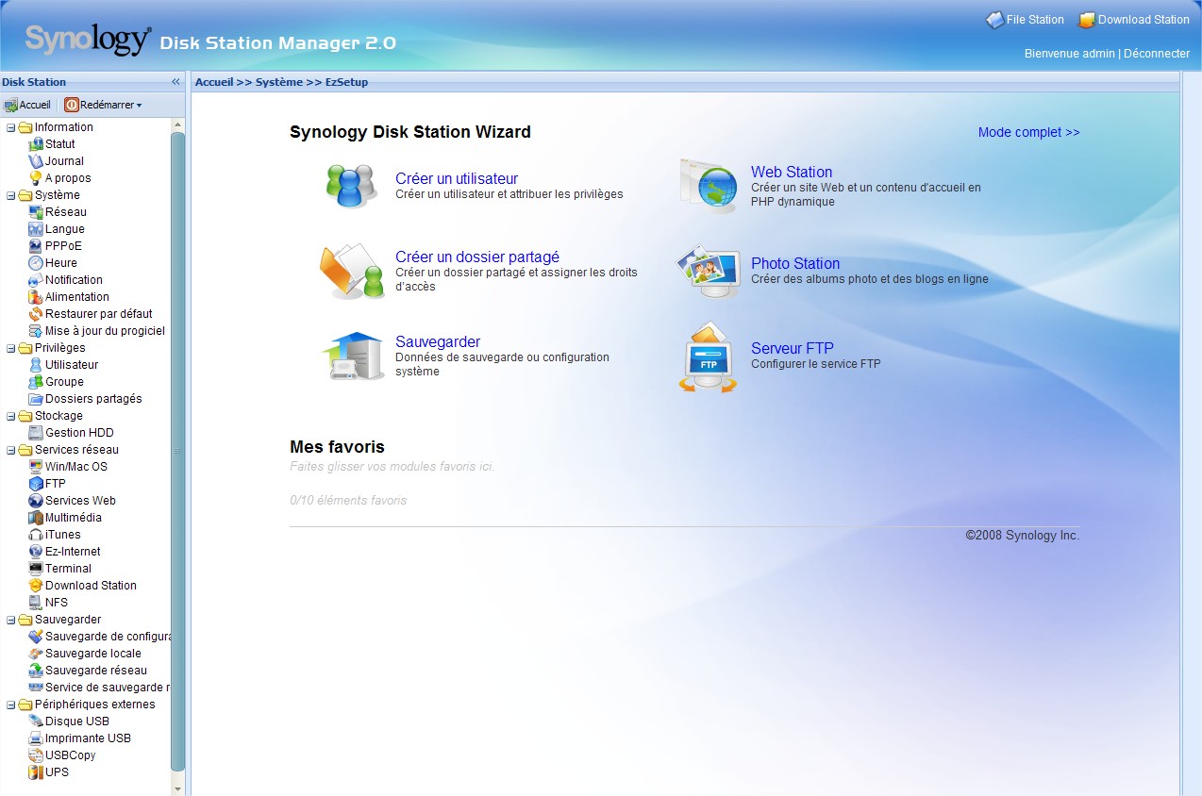
Task: Click the Web Station globe icon
Action: coord(709,185)
